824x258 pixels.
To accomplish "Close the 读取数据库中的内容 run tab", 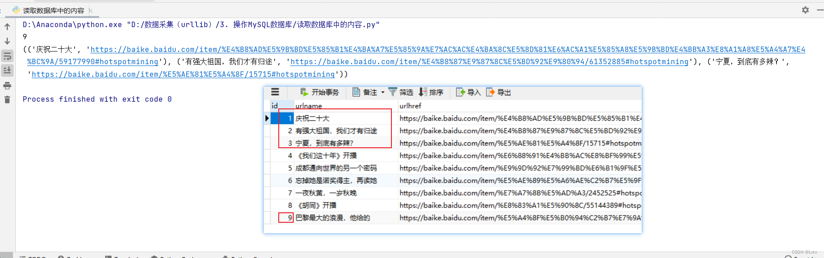I will coord(90,10).
